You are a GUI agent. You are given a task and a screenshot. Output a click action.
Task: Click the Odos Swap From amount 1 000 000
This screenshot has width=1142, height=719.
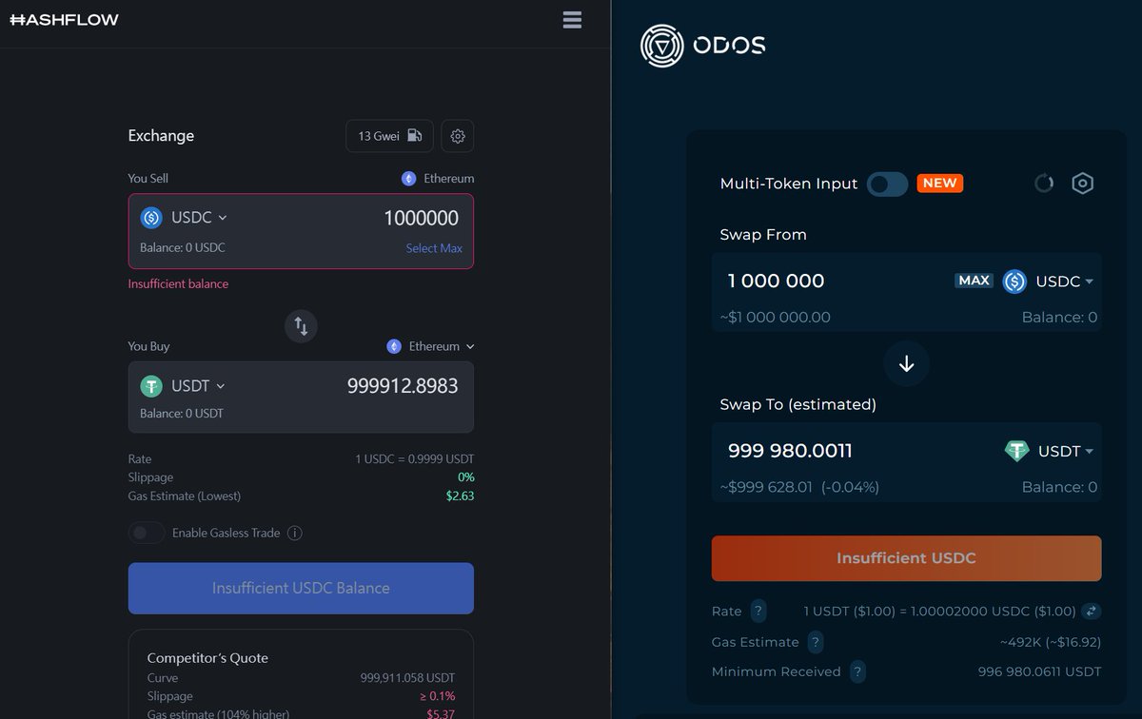pyautogui.click(x=777, y=281)
